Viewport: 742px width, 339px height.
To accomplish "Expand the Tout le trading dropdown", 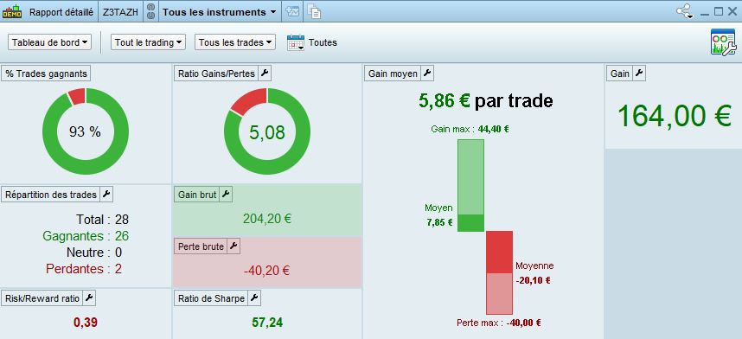I will click(148, 42).
